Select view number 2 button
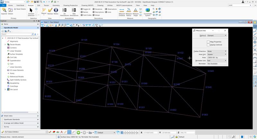Viewport: 257px width, 139px height. (124, 133)
